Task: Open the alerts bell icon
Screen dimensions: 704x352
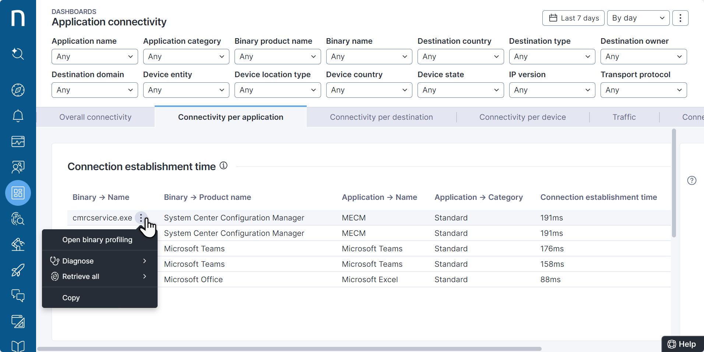Action: (18, 116)
